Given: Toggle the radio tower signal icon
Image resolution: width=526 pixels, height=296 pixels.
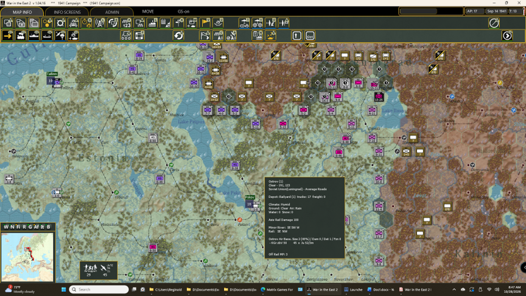Looking at the screenshot, I should (100, 23).
